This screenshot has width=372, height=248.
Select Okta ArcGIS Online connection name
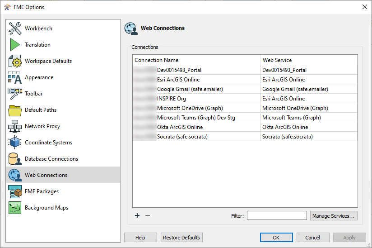pyautogui.click(x=180, y=127)
